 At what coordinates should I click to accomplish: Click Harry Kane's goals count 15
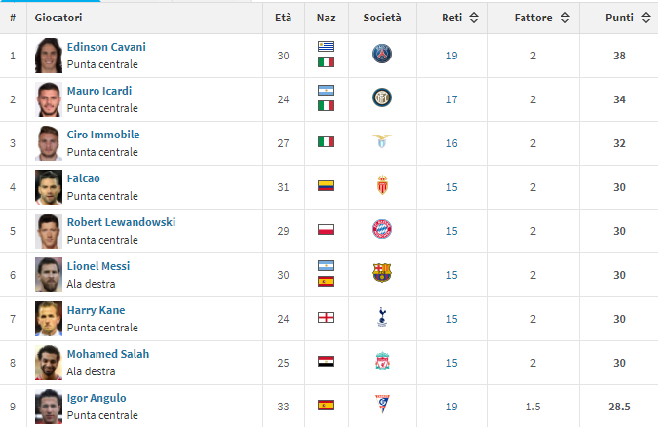coord(452,319)
